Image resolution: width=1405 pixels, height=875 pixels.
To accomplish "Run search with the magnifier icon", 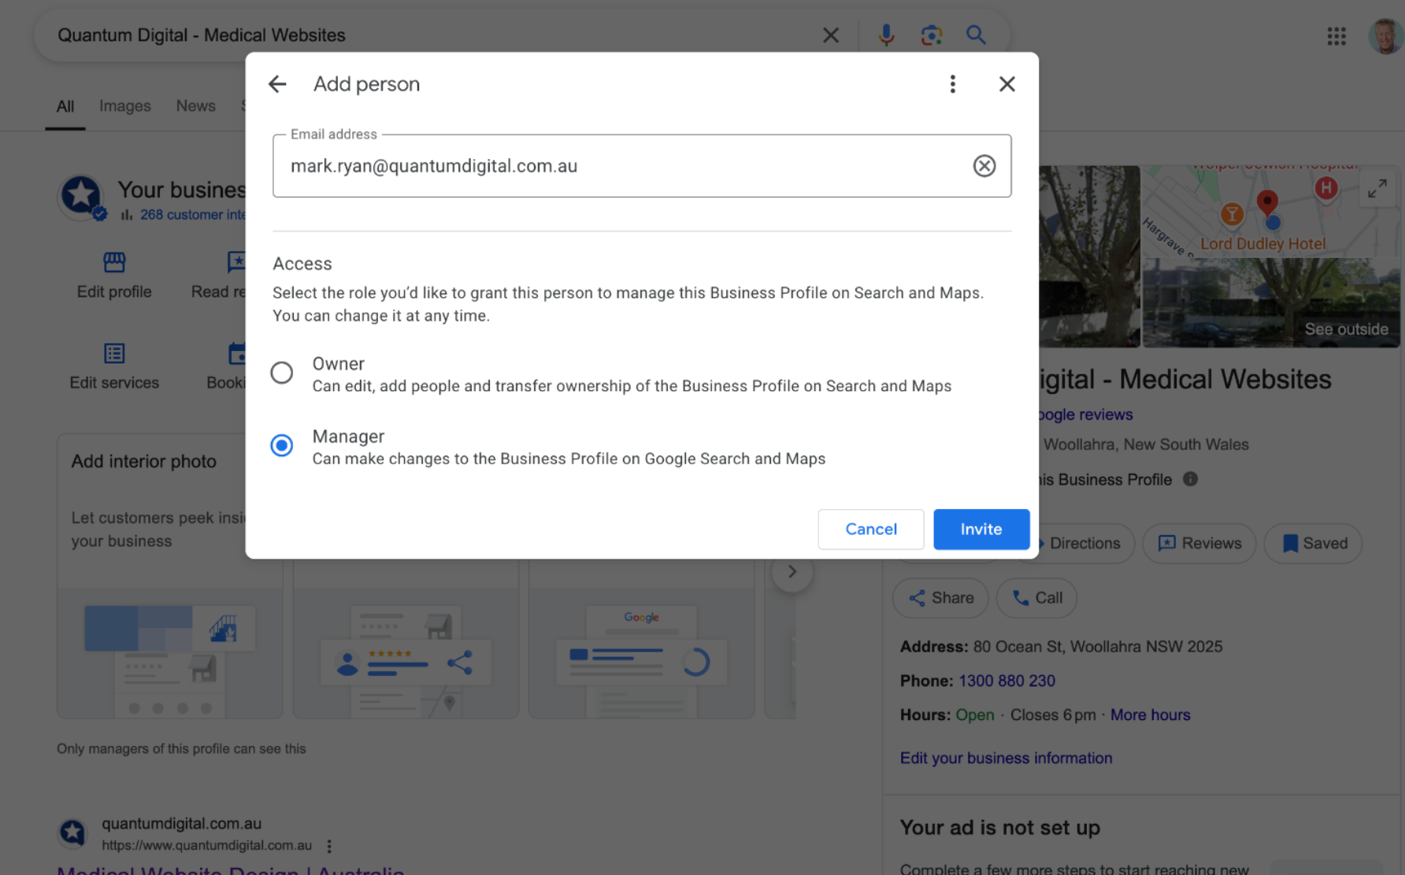I will click(x=976, y=35).
